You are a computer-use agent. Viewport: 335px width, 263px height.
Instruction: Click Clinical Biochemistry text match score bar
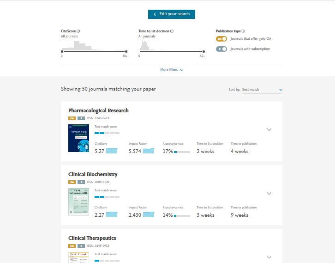tap(107, 197)
